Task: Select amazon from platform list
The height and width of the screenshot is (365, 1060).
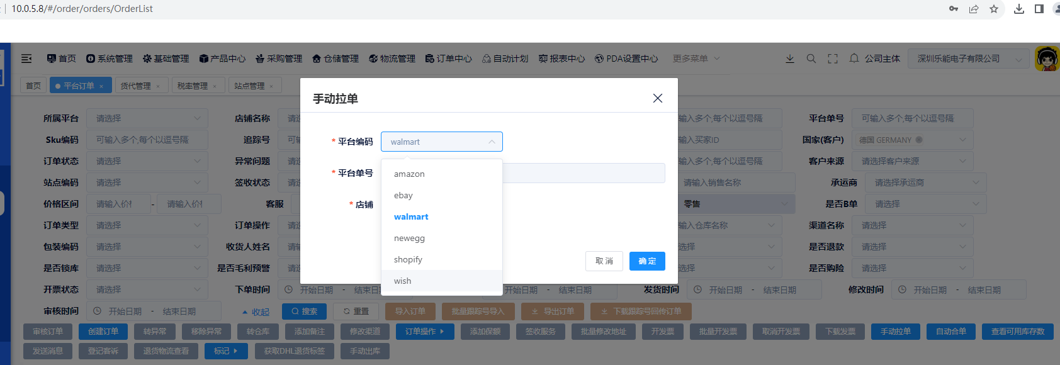Action: 409,174
